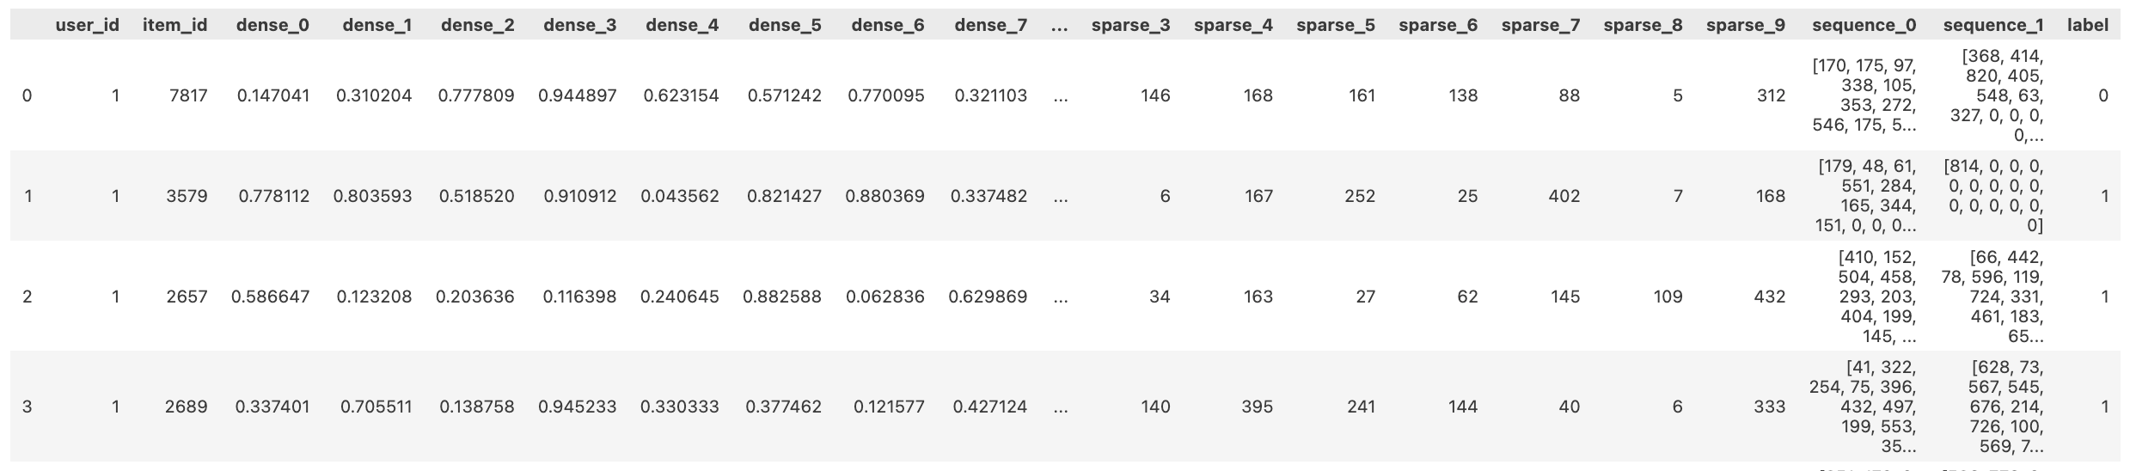Viewport: 2130px width, 471px height.
Task: Click the dense_0 column header
Action: coord(272,25)
